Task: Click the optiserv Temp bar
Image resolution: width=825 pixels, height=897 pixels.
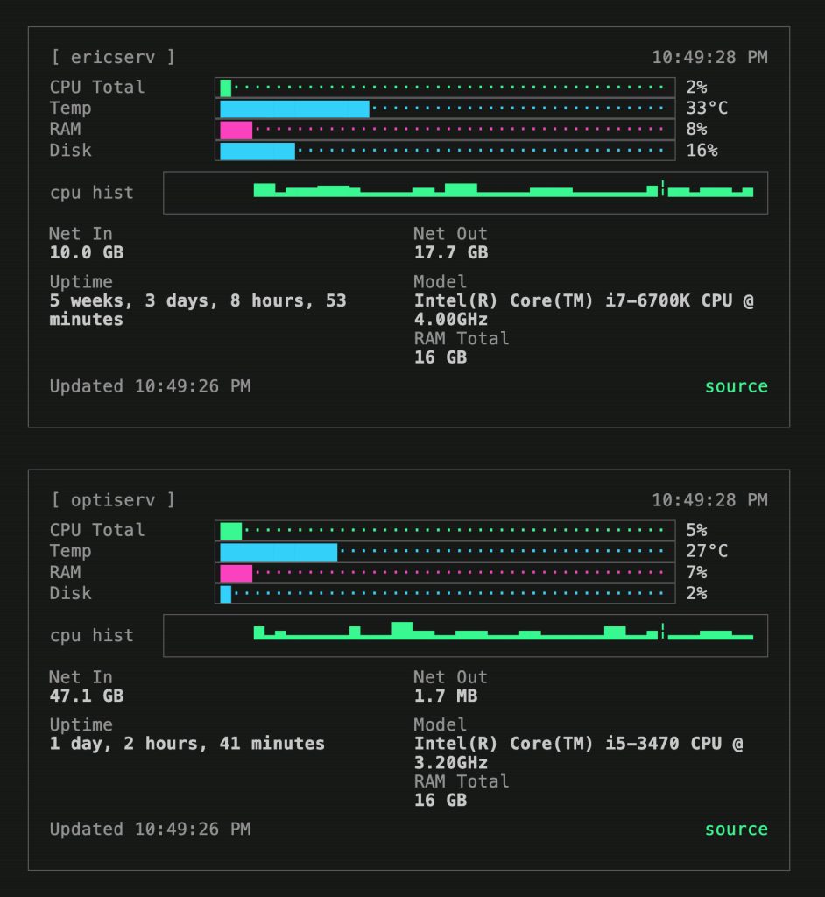Action: point(445,552)
